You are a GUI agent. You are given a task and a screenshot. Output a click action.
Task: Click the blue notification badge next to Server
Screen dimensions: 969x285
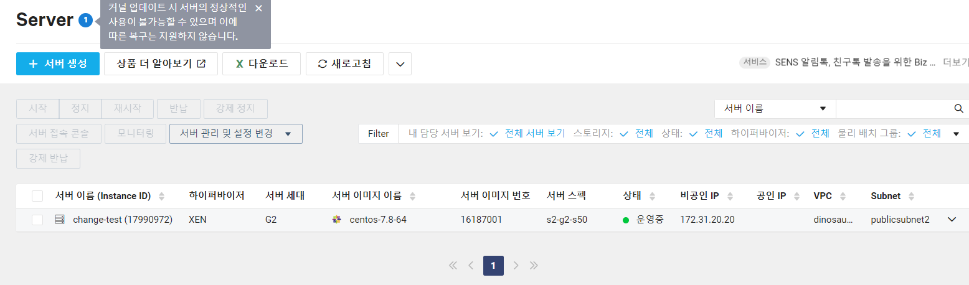[x=85, y=21]
